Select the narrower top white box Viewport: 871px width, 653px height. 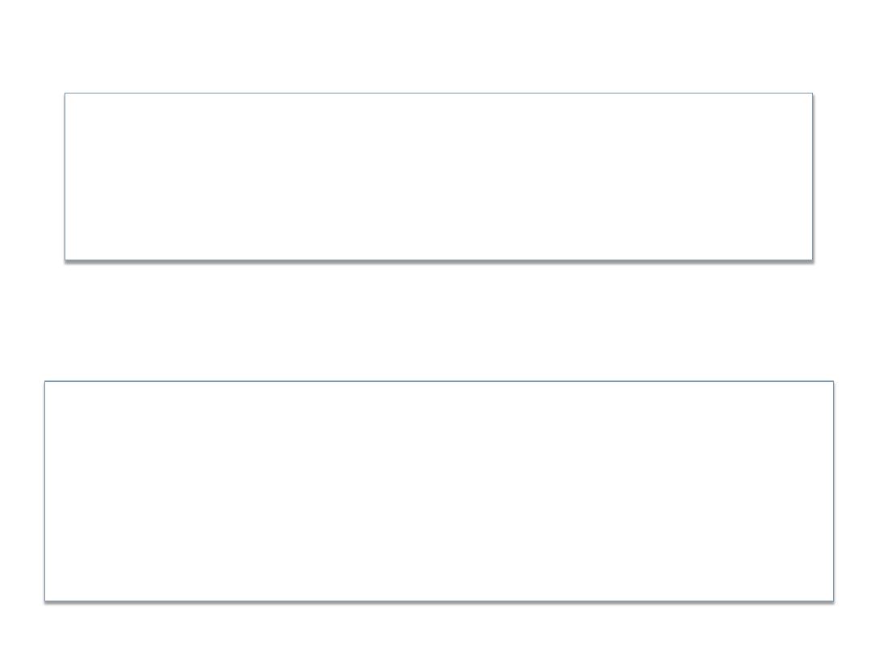(438, 177)
